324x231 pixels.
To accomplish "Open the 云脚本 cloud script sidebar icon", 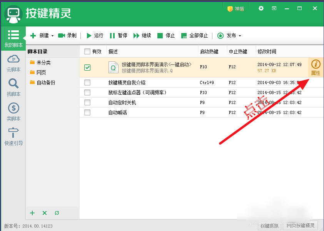I will coord(13,59).
